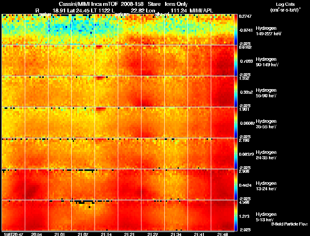Select the 'Ions Only' title text
This screenshot has width=310, height=236.
coord(176,4)
